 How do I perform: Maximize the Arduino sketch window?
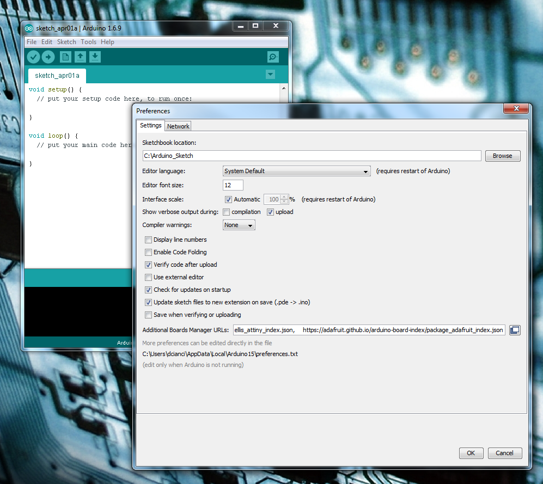coord(255,26)
